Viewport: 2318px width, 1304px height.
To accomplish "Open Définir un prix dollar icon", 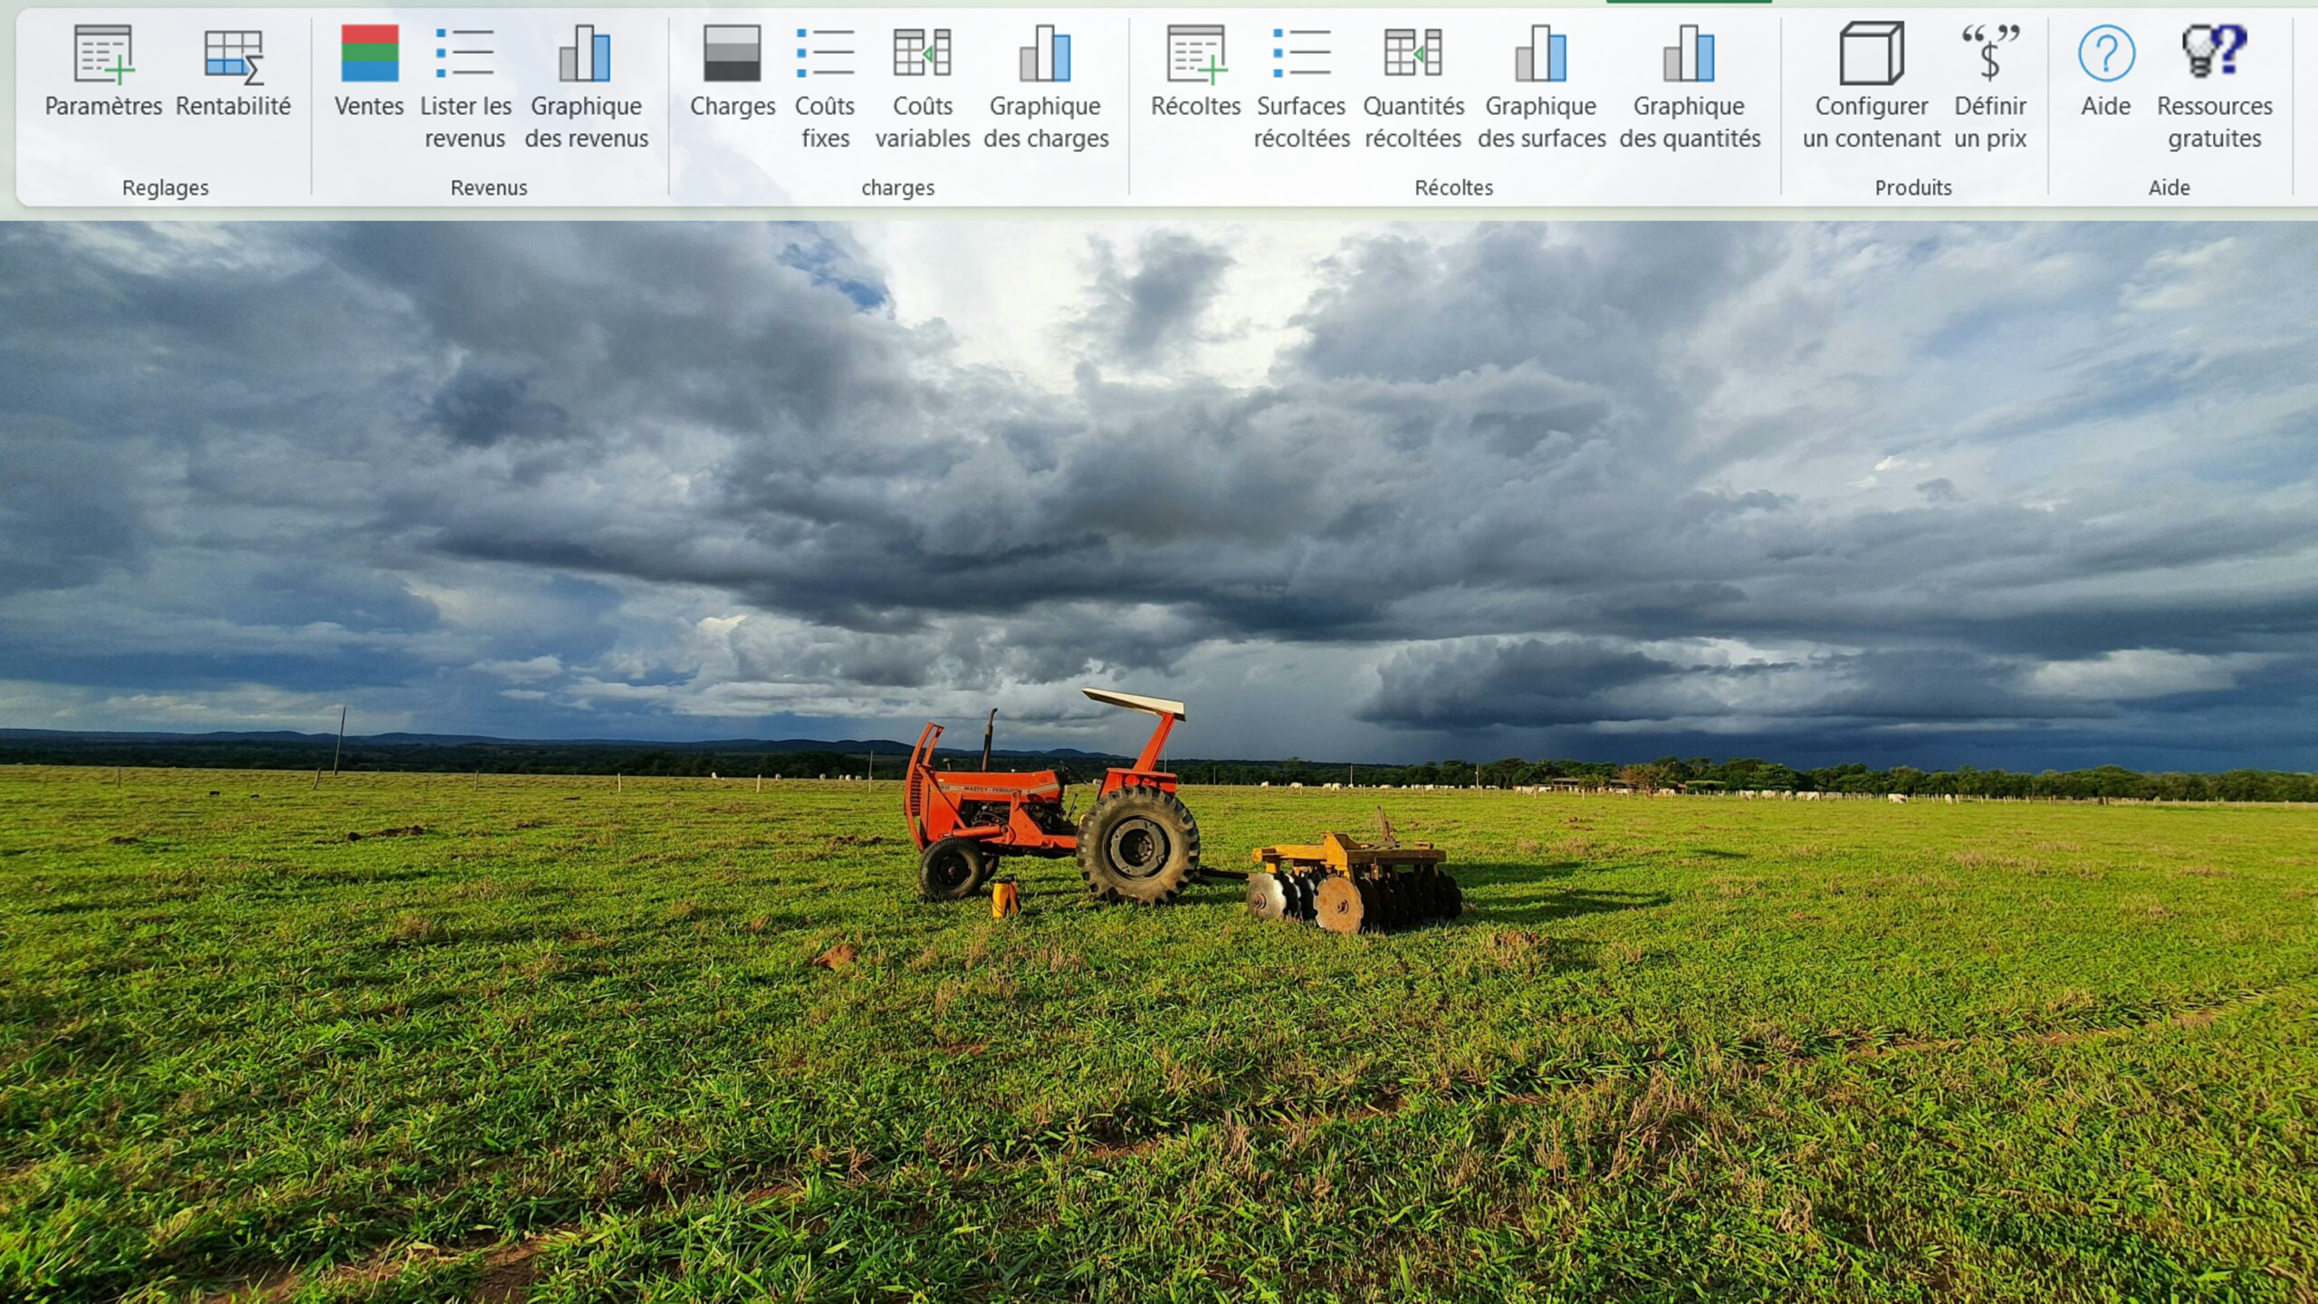I will click(x=1989, y=54).
